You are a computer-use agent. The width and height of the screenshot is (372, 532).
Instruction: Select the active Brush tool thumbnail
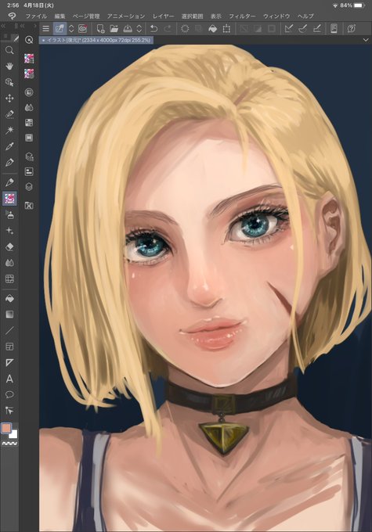(9, 199)
